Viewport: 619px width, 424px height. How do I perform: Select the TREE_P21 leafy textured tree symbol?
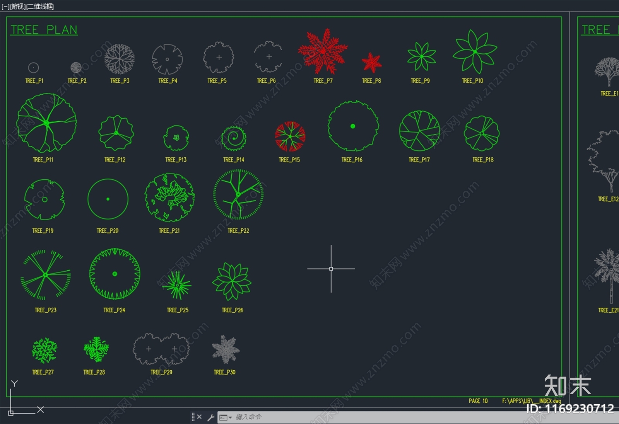[x=169, y=197]
